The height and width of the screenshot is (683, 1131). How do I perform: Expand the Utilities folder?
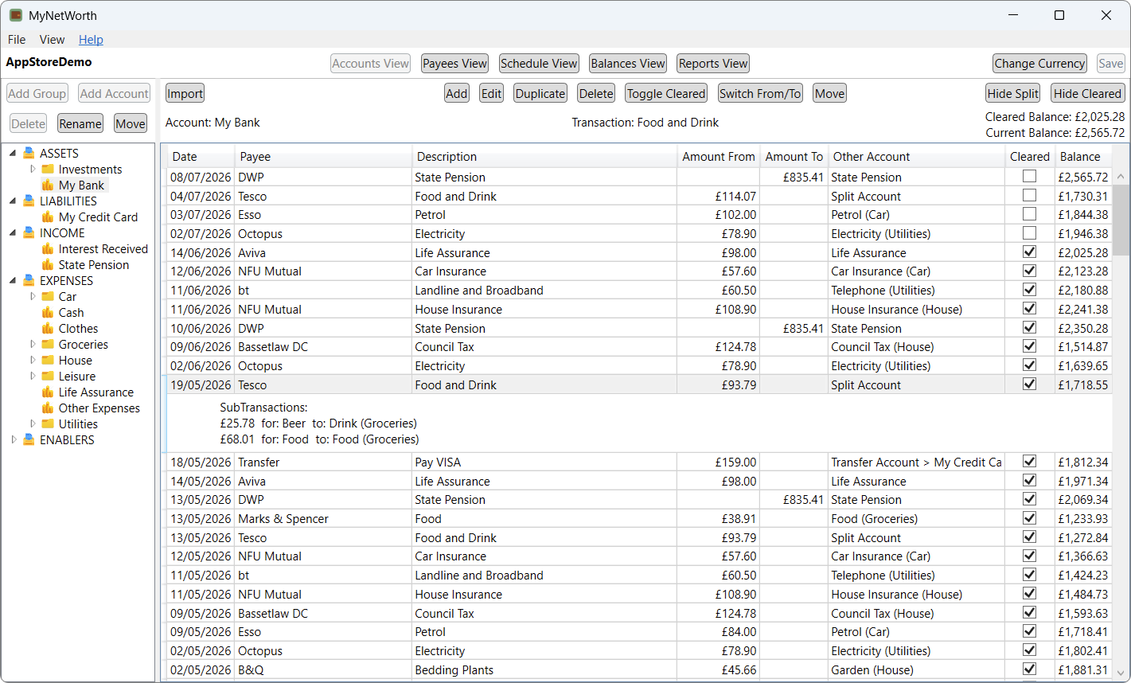click(33, 423)
